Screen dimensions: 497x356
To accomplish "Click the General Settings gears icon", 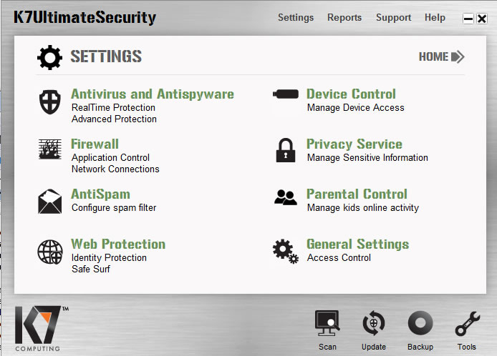I will click(x=285, y=251).
